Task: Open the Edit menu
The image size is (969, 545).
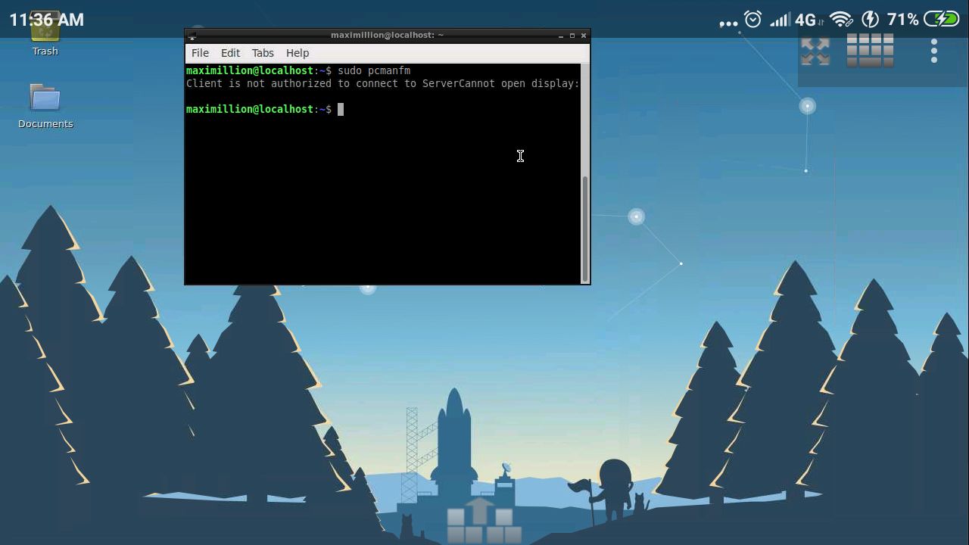Action: pos(230,53)
